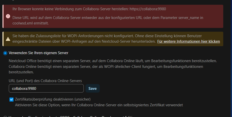Screen dimensions: 232x117
Task: Click the warning text "Sie haben die Zulassungsliste für WOPI-Anforderungen"
Action: click(x=107, y=39)
